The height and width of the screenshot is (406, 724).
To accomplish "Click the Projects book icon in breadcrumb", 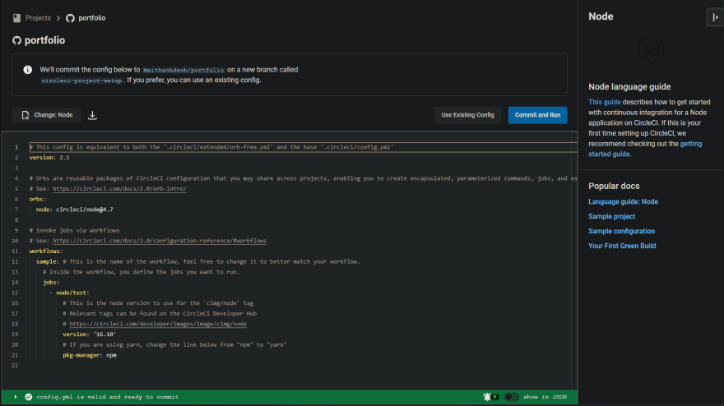I will click(x=17, y=18).
